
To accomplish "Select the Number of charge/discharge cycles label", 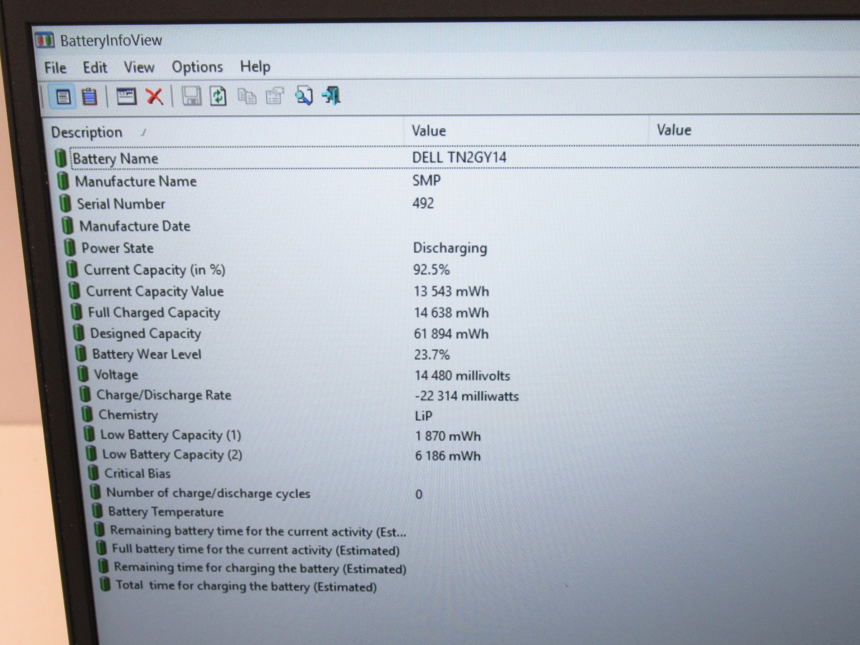I will point(208,493).
